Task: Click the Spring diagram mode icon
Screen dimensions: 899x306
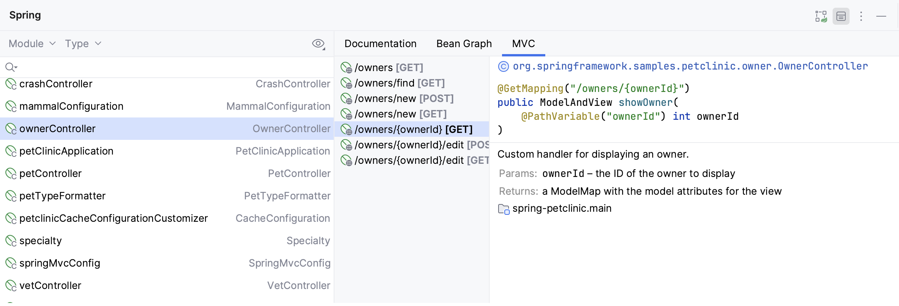Action: pyautogui.click(x=821, y=16)
